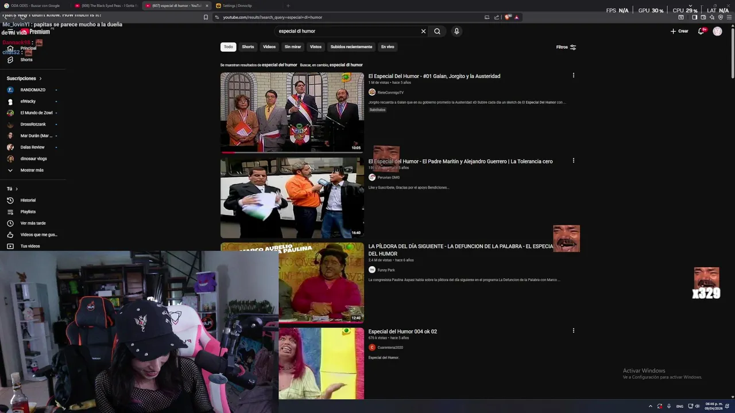The height and width of the screenshot is (413, 735).
Task: Click the browser share icon
Action: coord(497,17)
